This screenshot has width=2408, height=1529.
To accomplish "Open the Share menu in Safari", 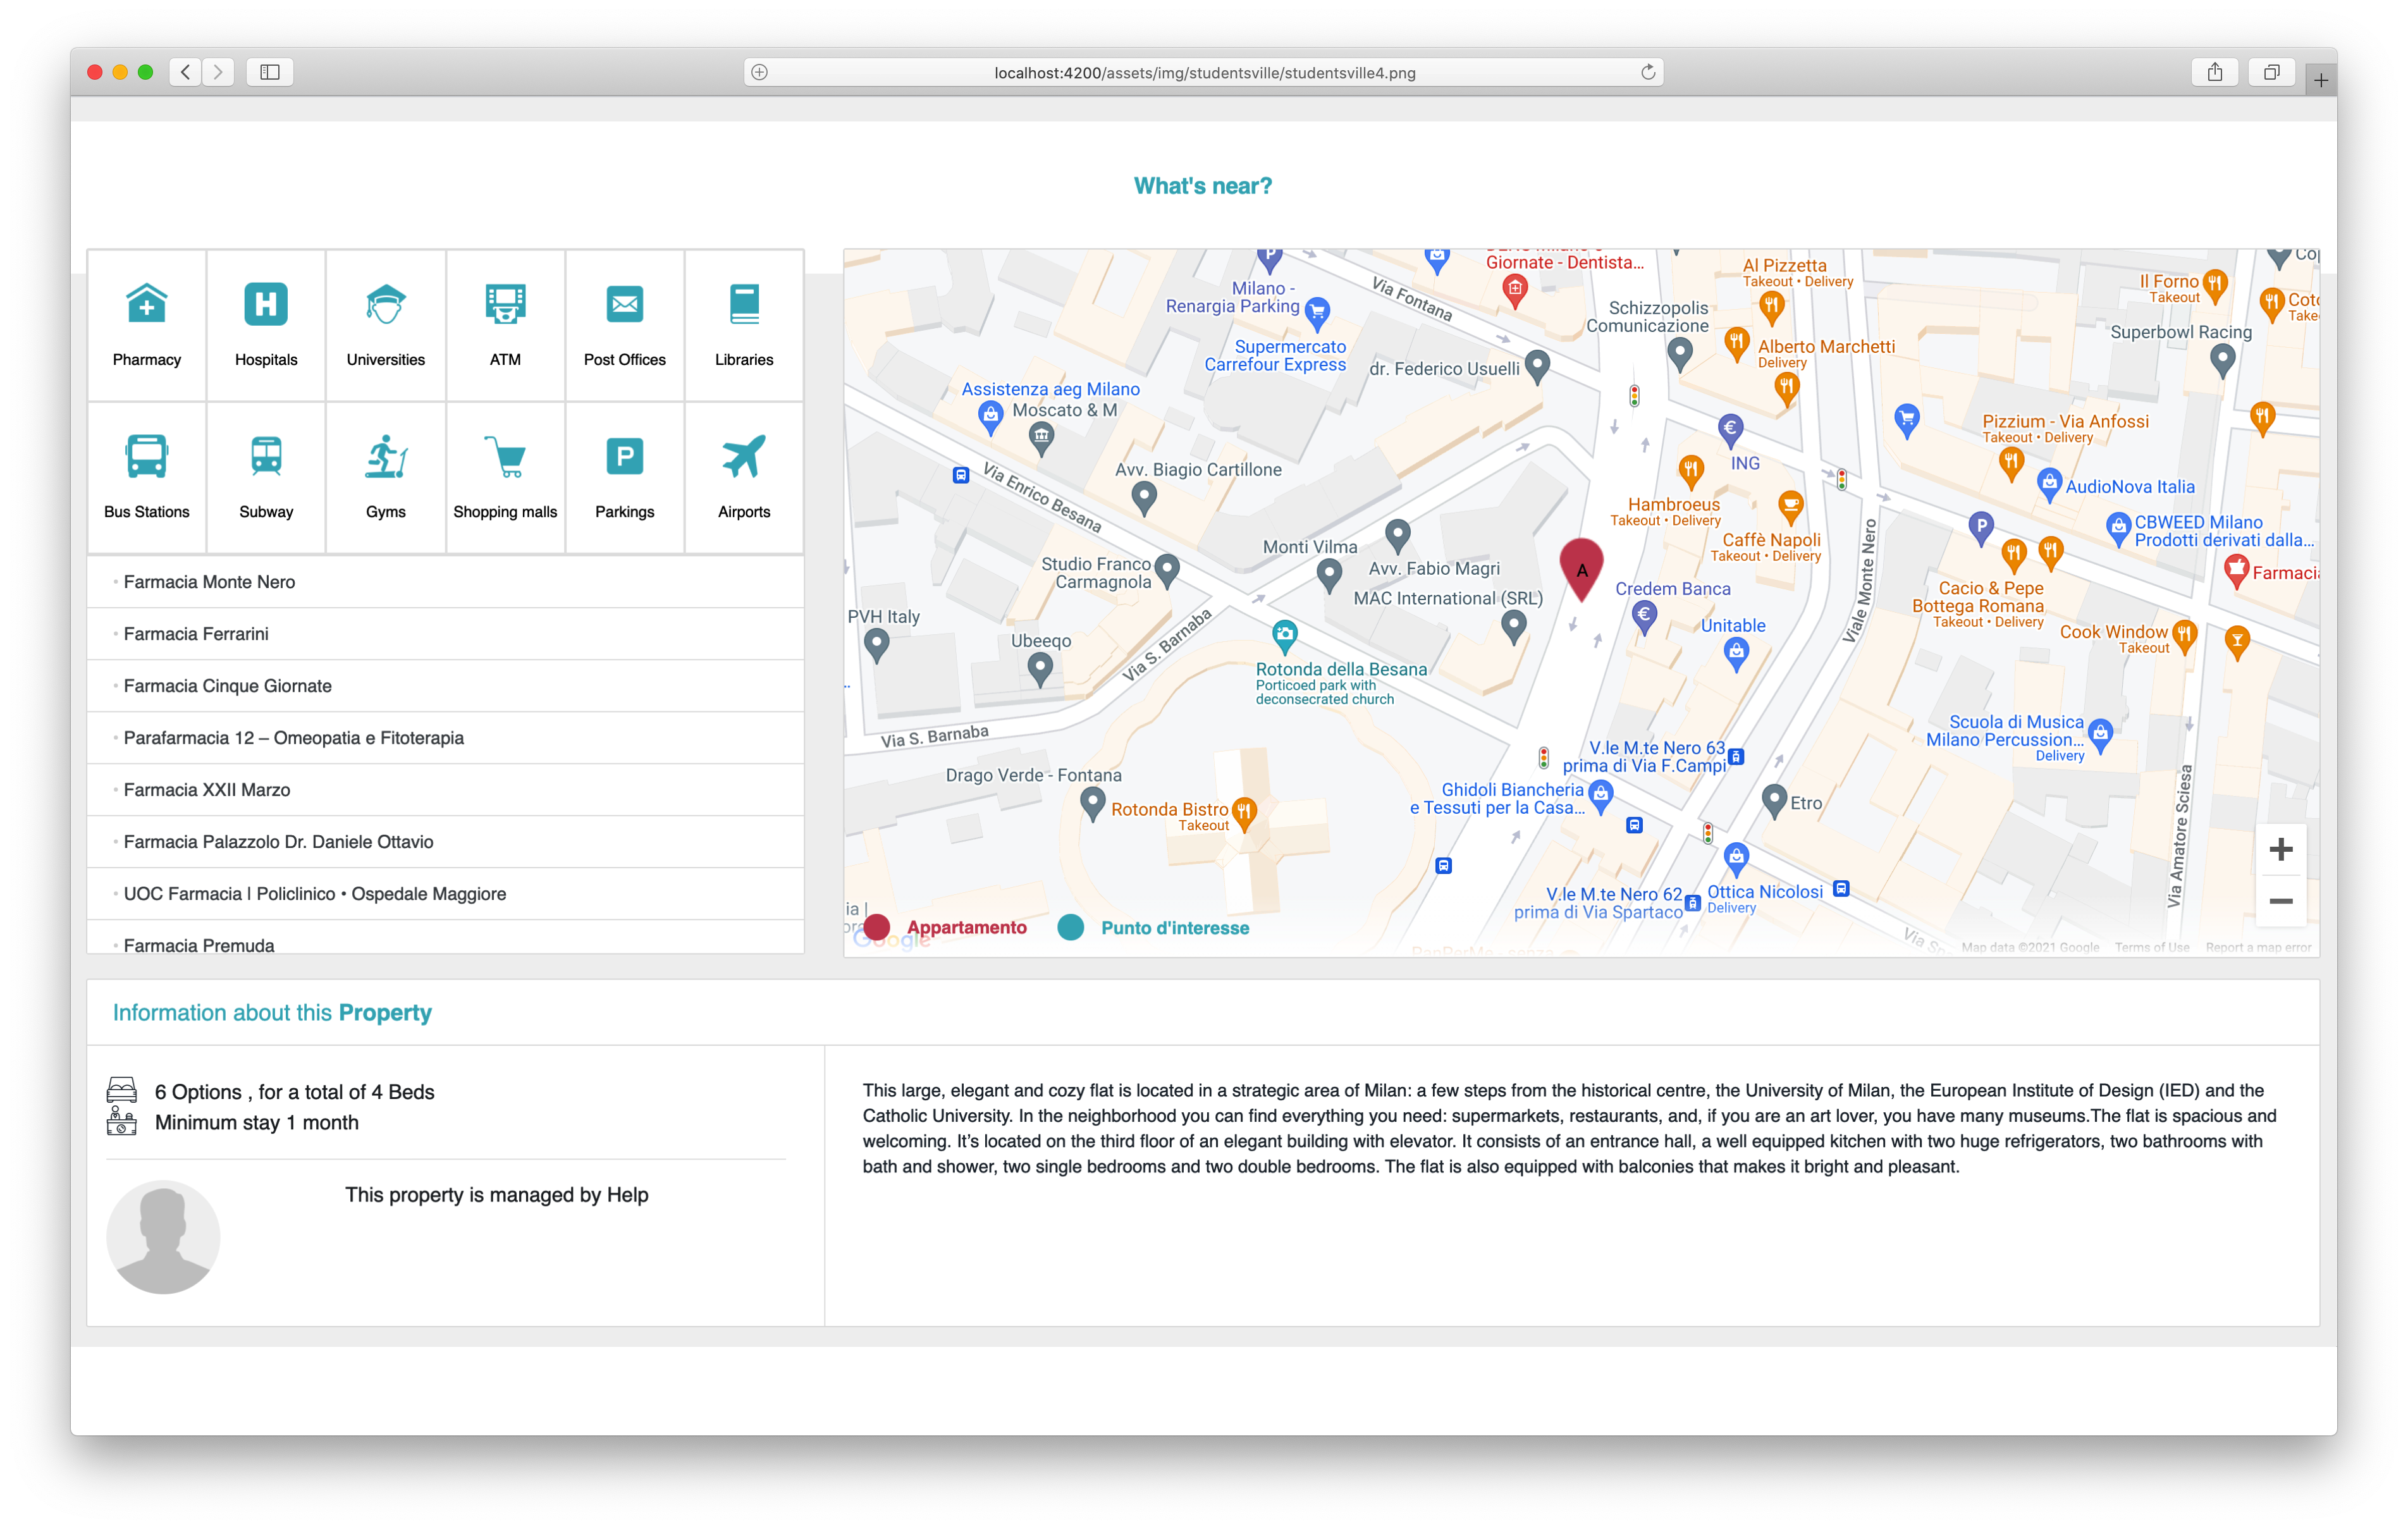I will pos(2215,72).
